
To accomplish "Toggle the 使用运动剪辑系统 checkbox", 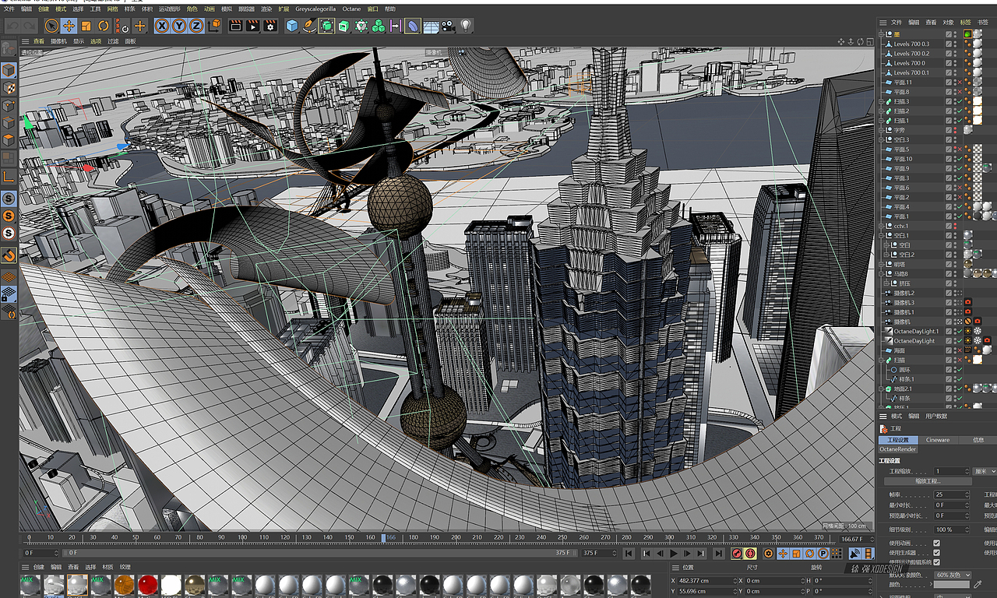I will pyautogui.click(x=936, y=562).
